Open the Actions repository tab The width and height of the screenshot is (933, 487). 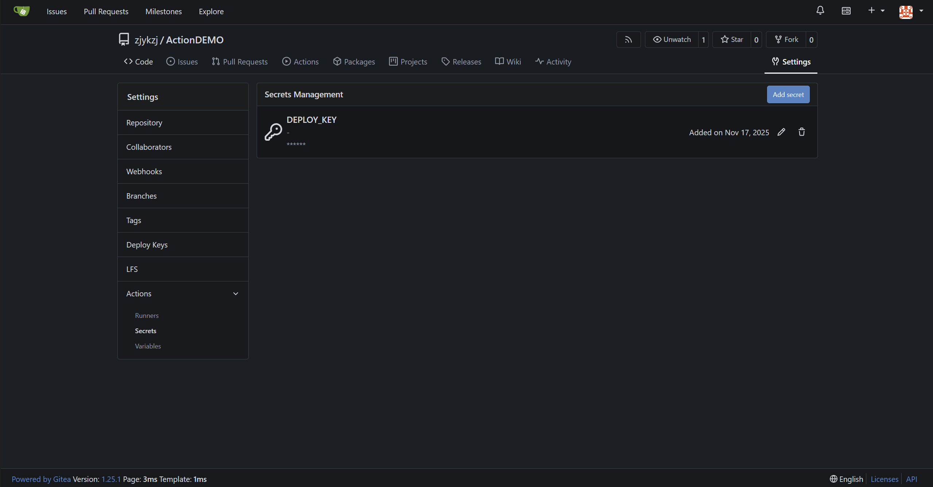point(300,62)
